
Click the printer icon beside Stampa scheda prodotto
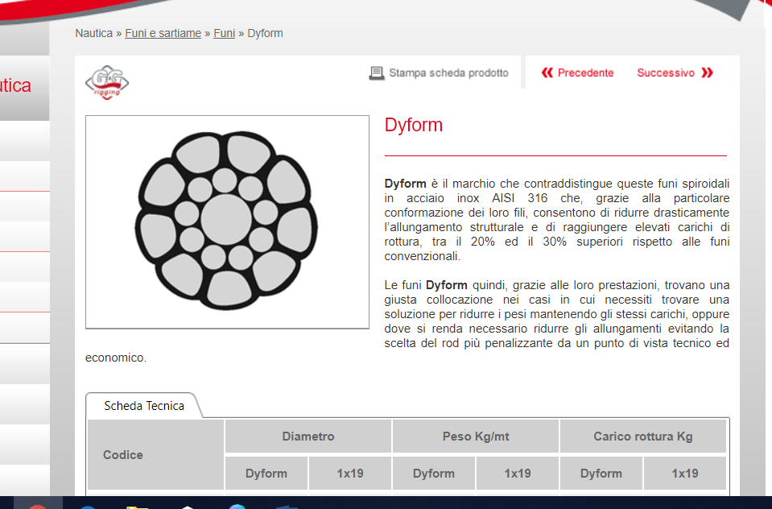point(377,73)
